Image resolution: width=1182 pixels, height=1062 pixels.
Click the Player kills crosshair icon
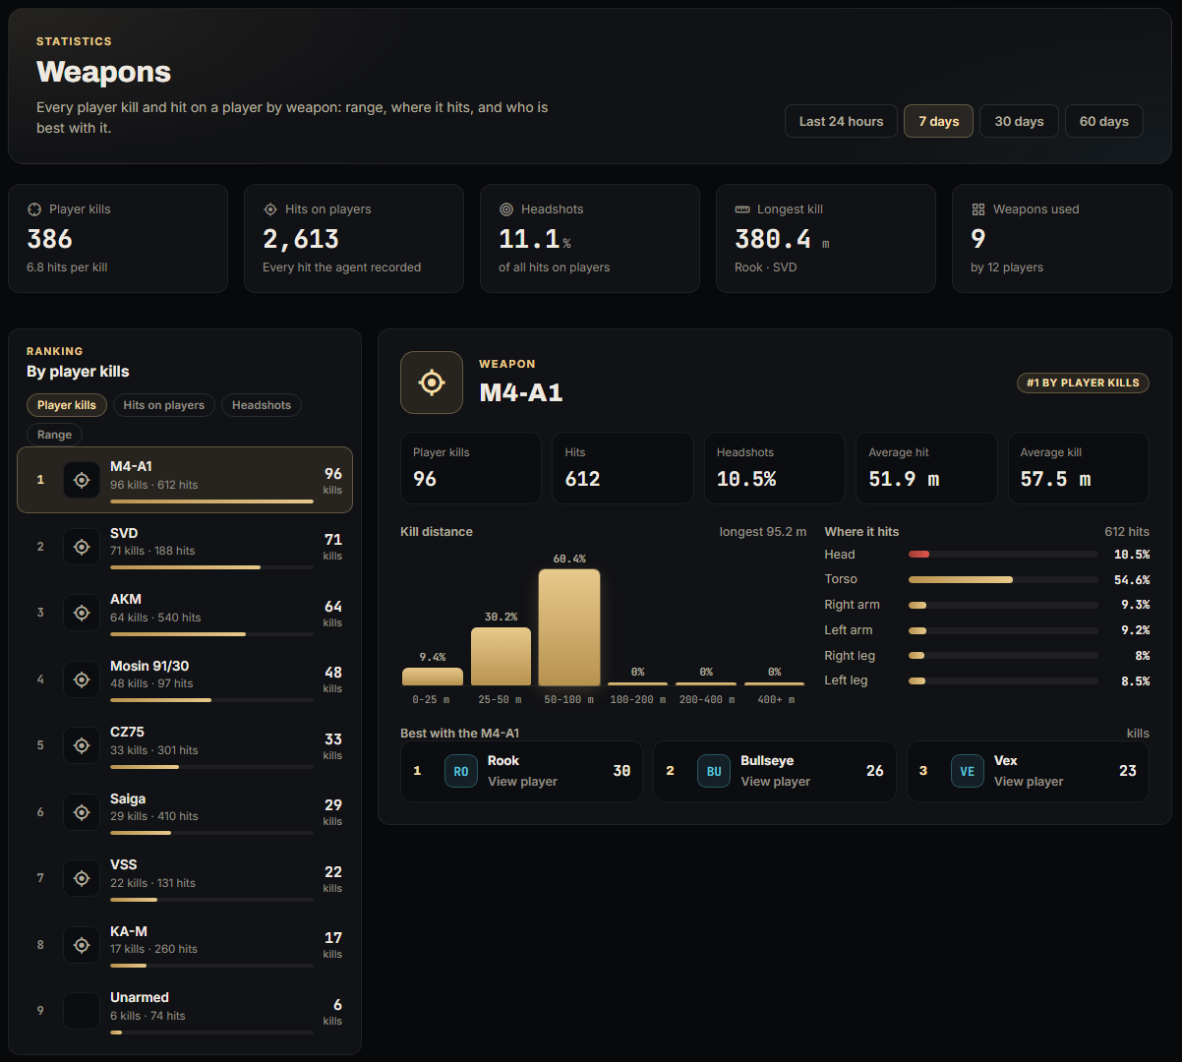coord(34,209)
